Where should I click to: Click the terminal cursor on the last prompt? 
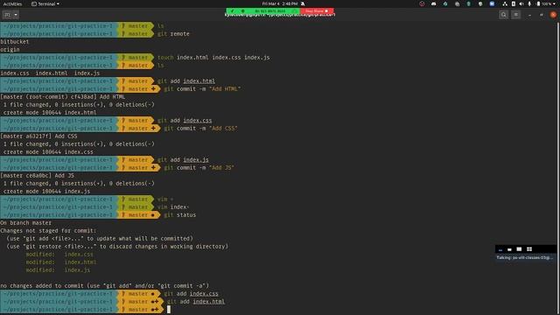[169, 309]
